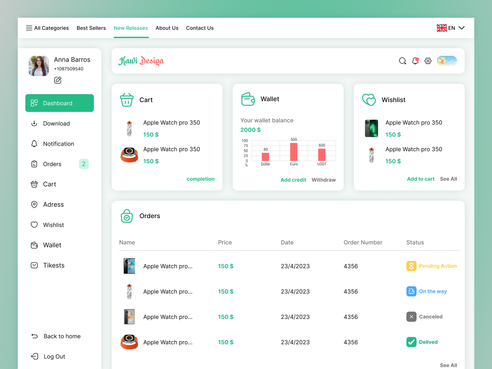Open the settings gear in the Kawi Design header

click(x=428, y=61)
